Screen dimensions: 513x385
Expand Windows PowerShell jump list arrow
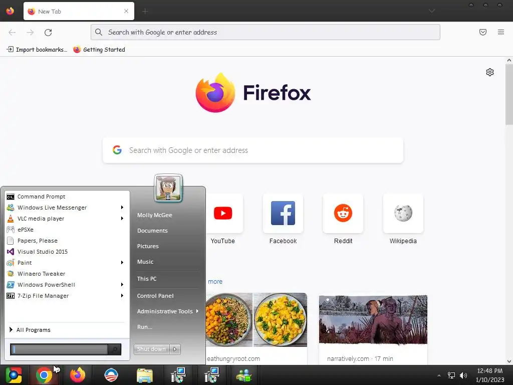pos(122,285)
